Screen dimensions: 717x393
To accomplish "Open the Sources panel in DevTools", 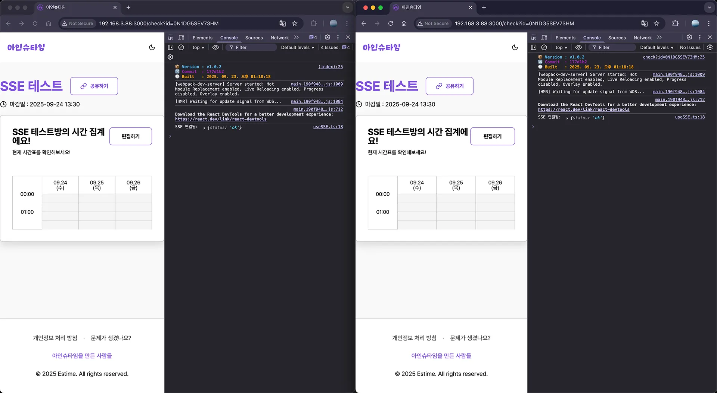I will (254, 37).
